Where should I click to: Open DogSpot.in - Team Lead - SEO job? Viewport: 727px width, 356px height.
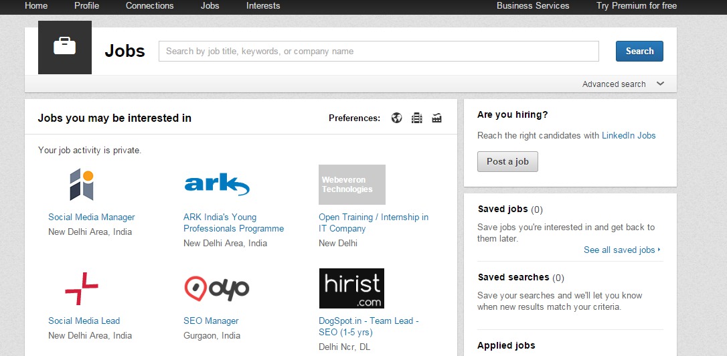[369, 327]
